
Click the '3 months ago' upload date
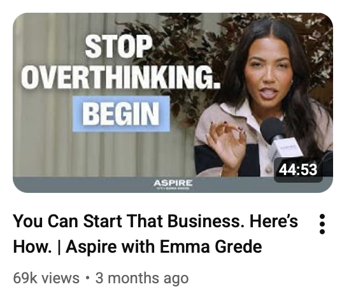coord(142,278)
